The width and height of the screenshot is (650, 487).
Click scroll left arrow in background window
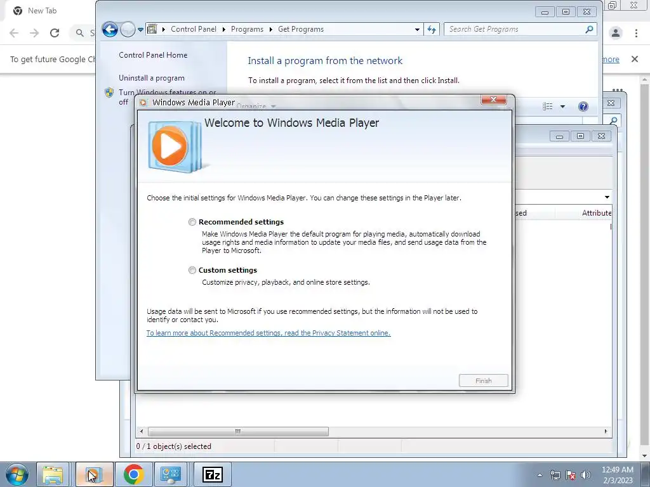[142, 431]
